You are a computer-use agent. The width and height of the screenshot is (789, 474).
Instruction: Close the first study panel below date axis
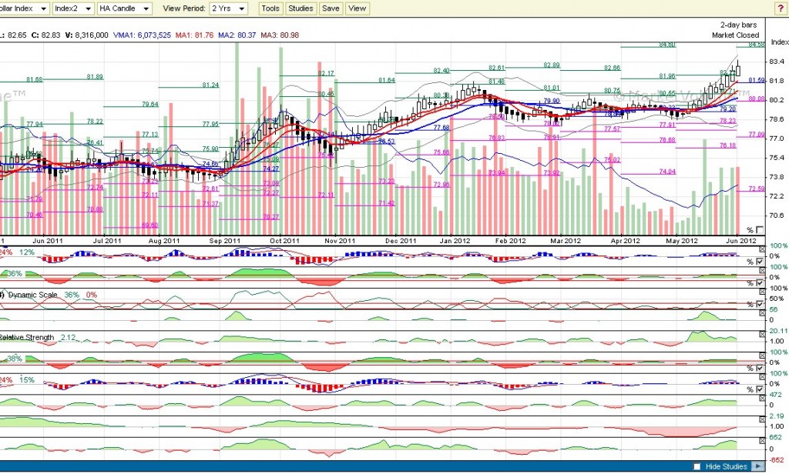pyautogui.click(x=762, y=249)
